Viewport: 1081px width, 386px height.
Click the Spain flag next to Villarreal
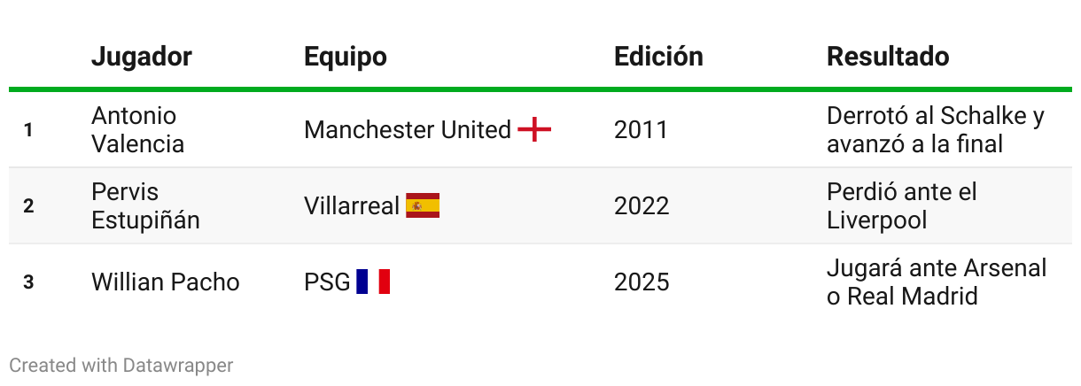423,206
